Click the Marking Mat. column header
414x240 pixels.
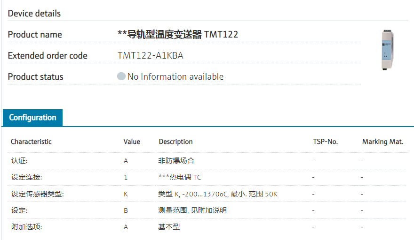coord(382,142)
